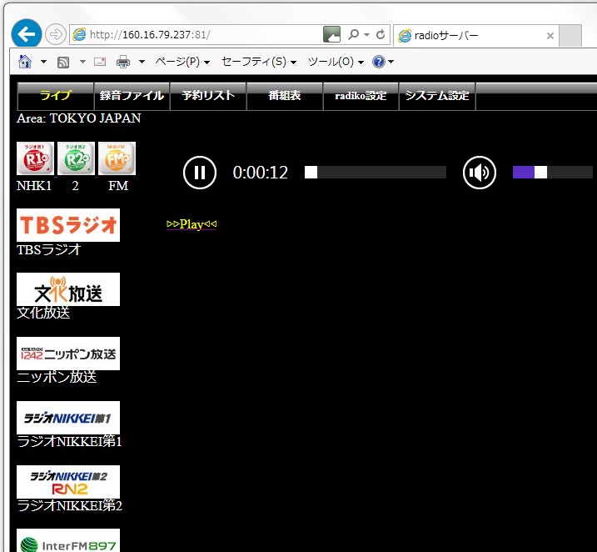Go back with the browser back arrow
Screen dimensions: 597x552
pos(27,34)
